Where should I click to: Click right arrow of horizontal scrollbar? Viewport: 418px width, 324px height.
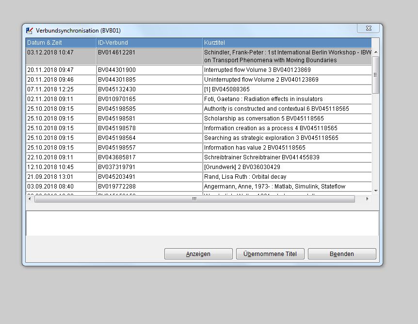(x=367, y=199)
